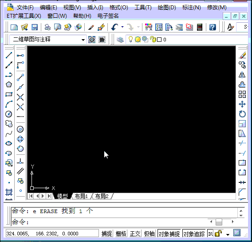Select the Move tool icon
The width and height of the screenshot is (252, 242).
pos(242,104)
